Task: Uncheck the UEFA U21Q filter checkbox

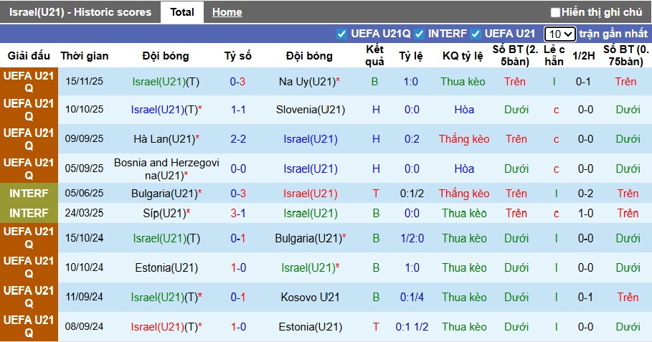Action: tap(341, 34)
